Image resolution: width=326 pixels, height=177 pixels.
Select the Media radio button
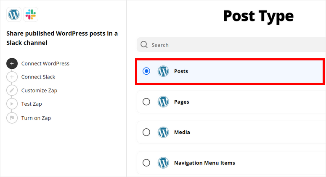(x=146, y=133)
